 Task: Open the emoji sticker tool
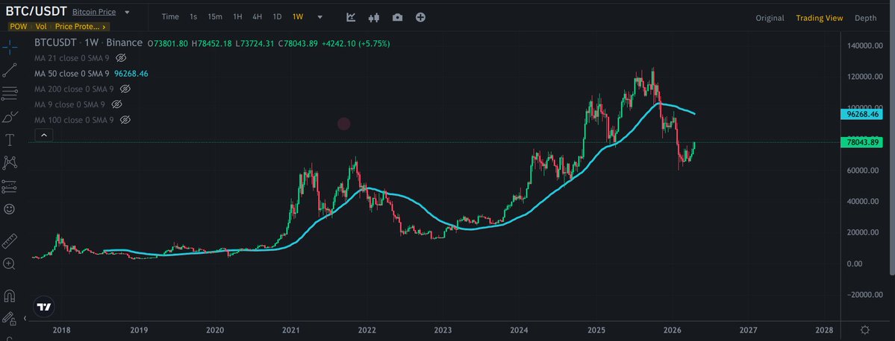10,209
